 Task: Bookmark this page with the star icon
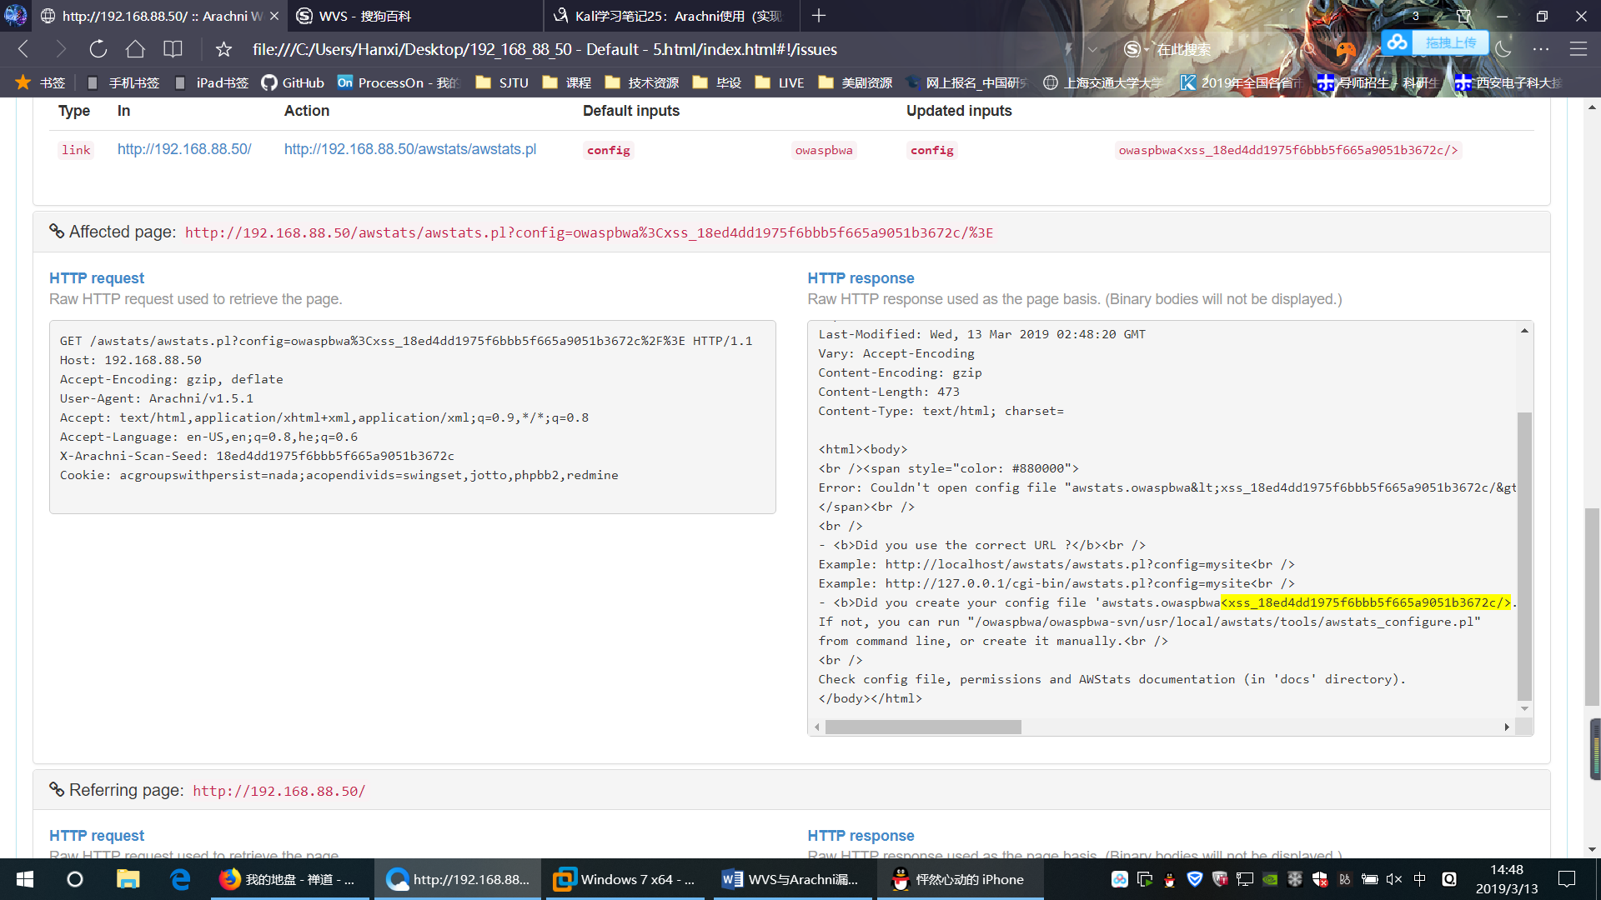(223, 49)
